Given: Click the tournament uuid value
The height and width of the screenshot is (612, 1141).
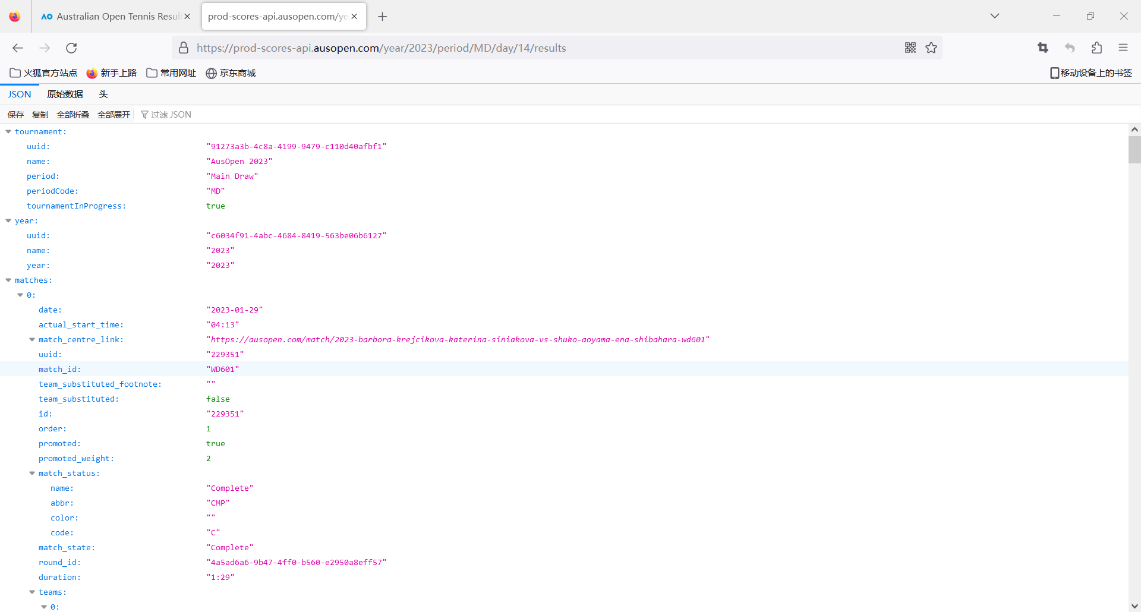Looking at the screenshot, I should [x=297, y=147].
